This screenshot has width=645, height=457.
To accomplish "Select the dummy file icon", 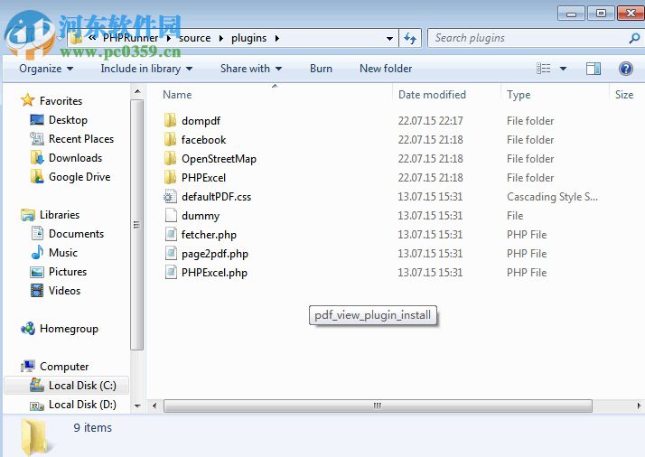I will click(x=171, y=215).
